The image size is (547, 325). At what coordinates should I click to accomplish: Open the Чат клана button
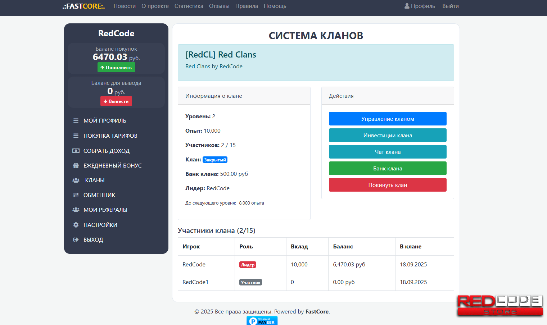click(388, 152)
